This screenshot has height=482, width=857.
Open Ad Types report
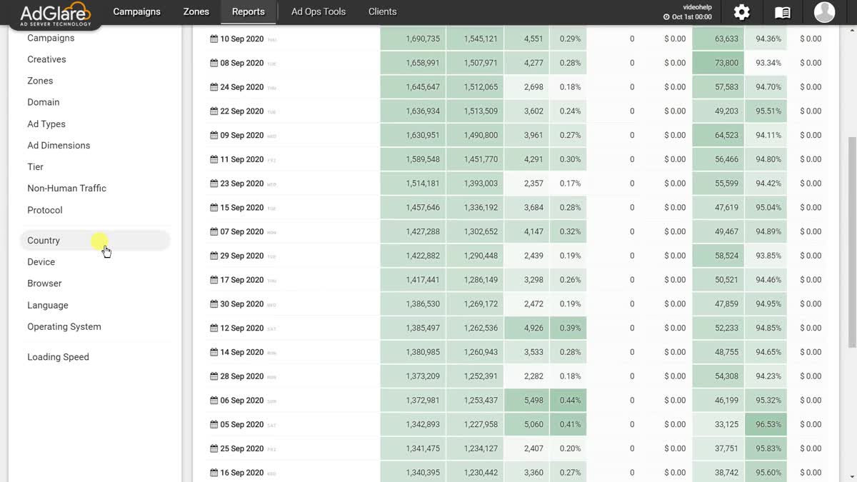click(46, 124)
